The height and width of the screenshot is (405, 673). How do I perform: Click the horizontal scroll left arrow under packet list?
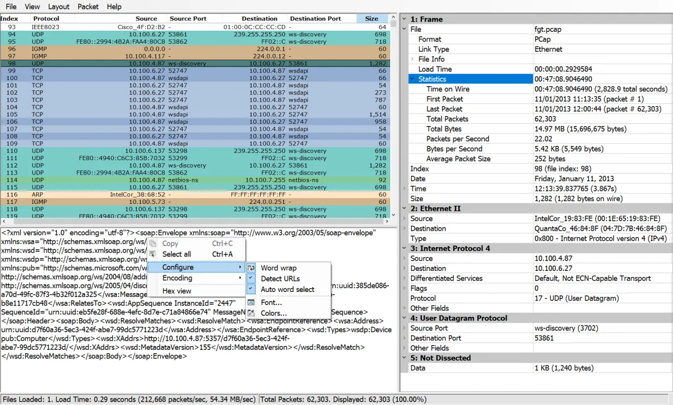(4, 221)
